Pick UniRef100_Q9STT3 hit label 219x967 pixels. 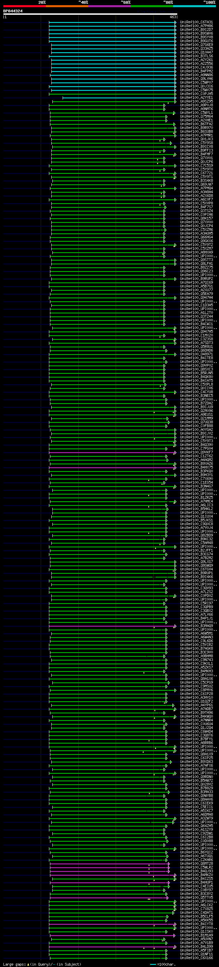(196, 260)
